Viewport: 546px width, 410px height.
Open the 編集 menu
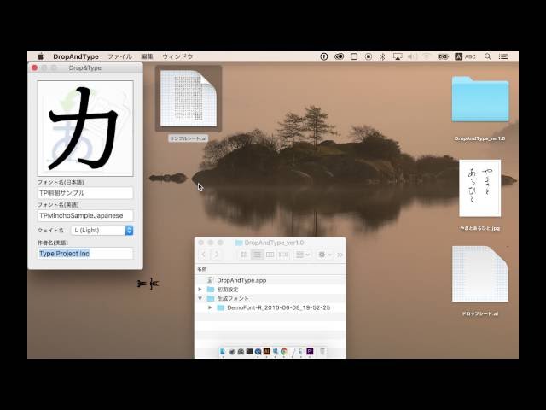click(x=147, y=56)
